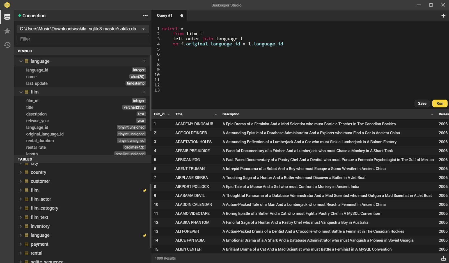Click the table icon next to country

26,172
